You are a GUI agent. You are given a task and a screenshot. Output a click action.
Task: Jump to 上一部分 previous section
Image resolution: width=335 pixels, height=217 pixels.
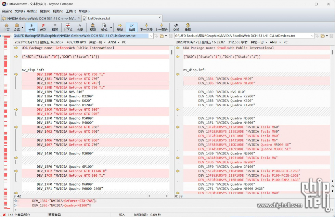[x=162, y=27]
